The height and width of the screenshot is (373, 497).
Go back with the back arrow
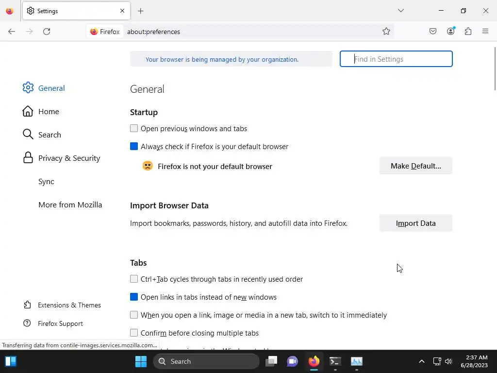tap(12, 32)
